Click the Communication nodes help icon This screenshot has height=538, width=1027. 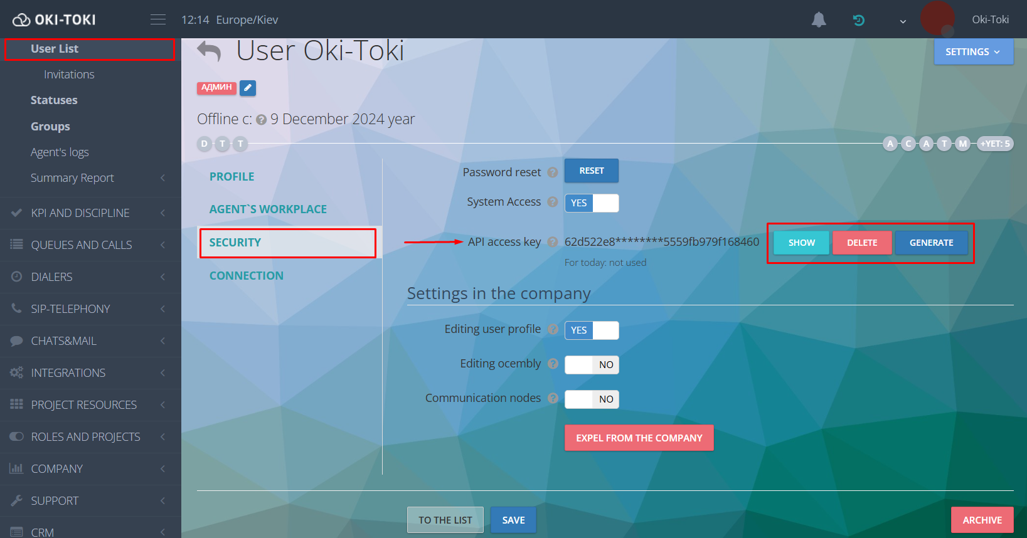click(553, 398)
